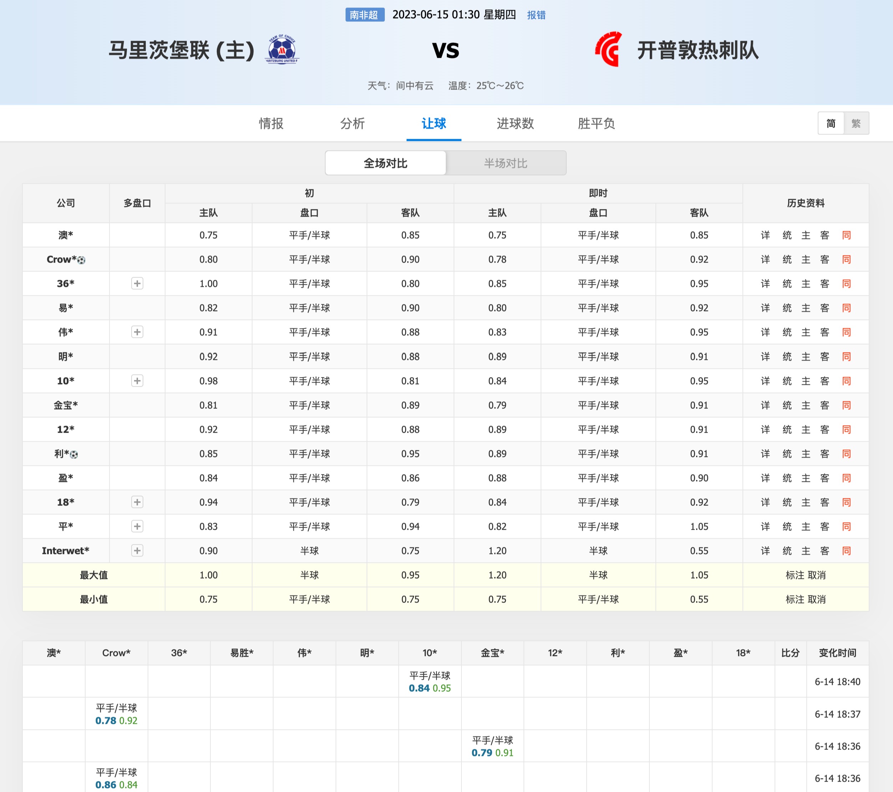
Task: Click the red 同 icon in 伟* row
Action: [x=846, y=332]
